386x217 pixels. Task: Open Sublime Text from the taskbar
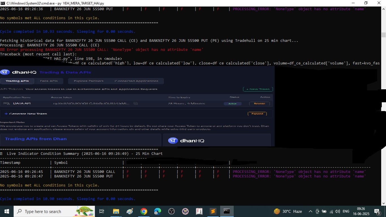[213, 211]
